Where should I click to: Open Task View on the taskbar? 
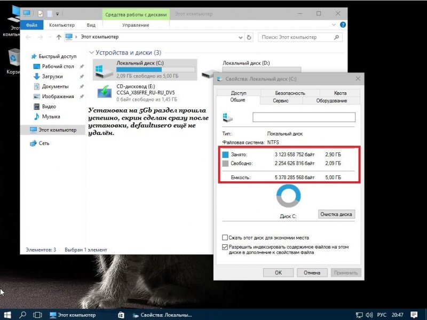37,315
